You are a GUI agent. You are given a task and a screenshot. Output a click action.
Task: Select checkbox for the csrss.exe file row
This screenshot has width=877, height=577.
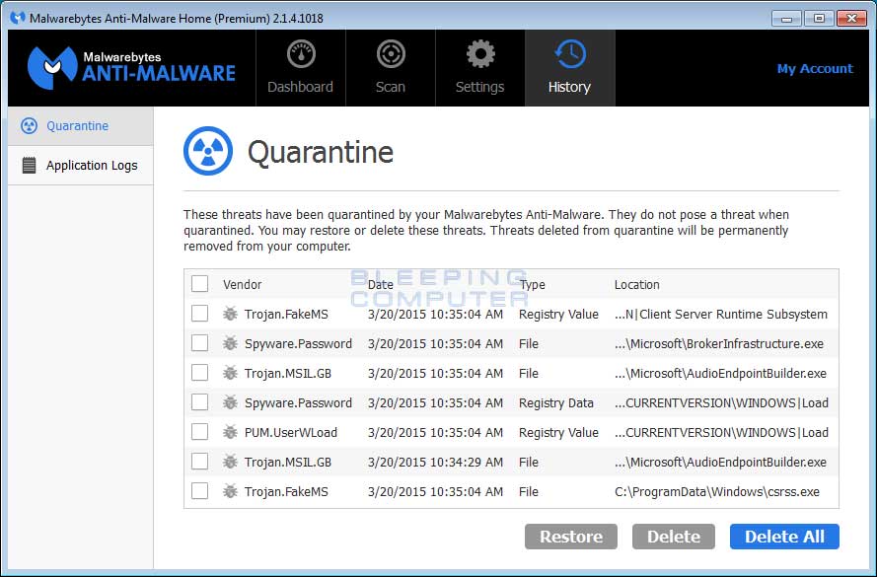[x=200, y=491]
